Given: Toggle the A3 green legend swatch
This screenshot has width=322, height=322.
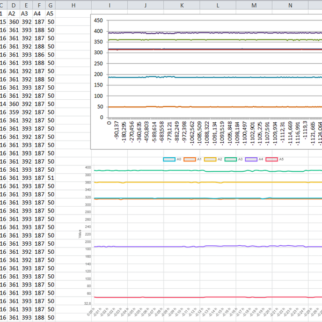Looking at the screenshot, I should (x=231, y=159).
